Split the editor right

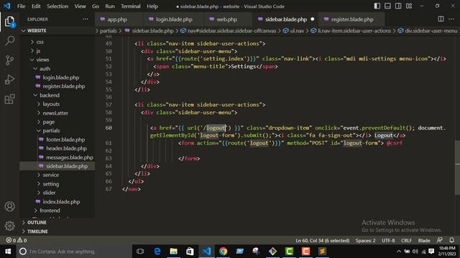[441, 19]
